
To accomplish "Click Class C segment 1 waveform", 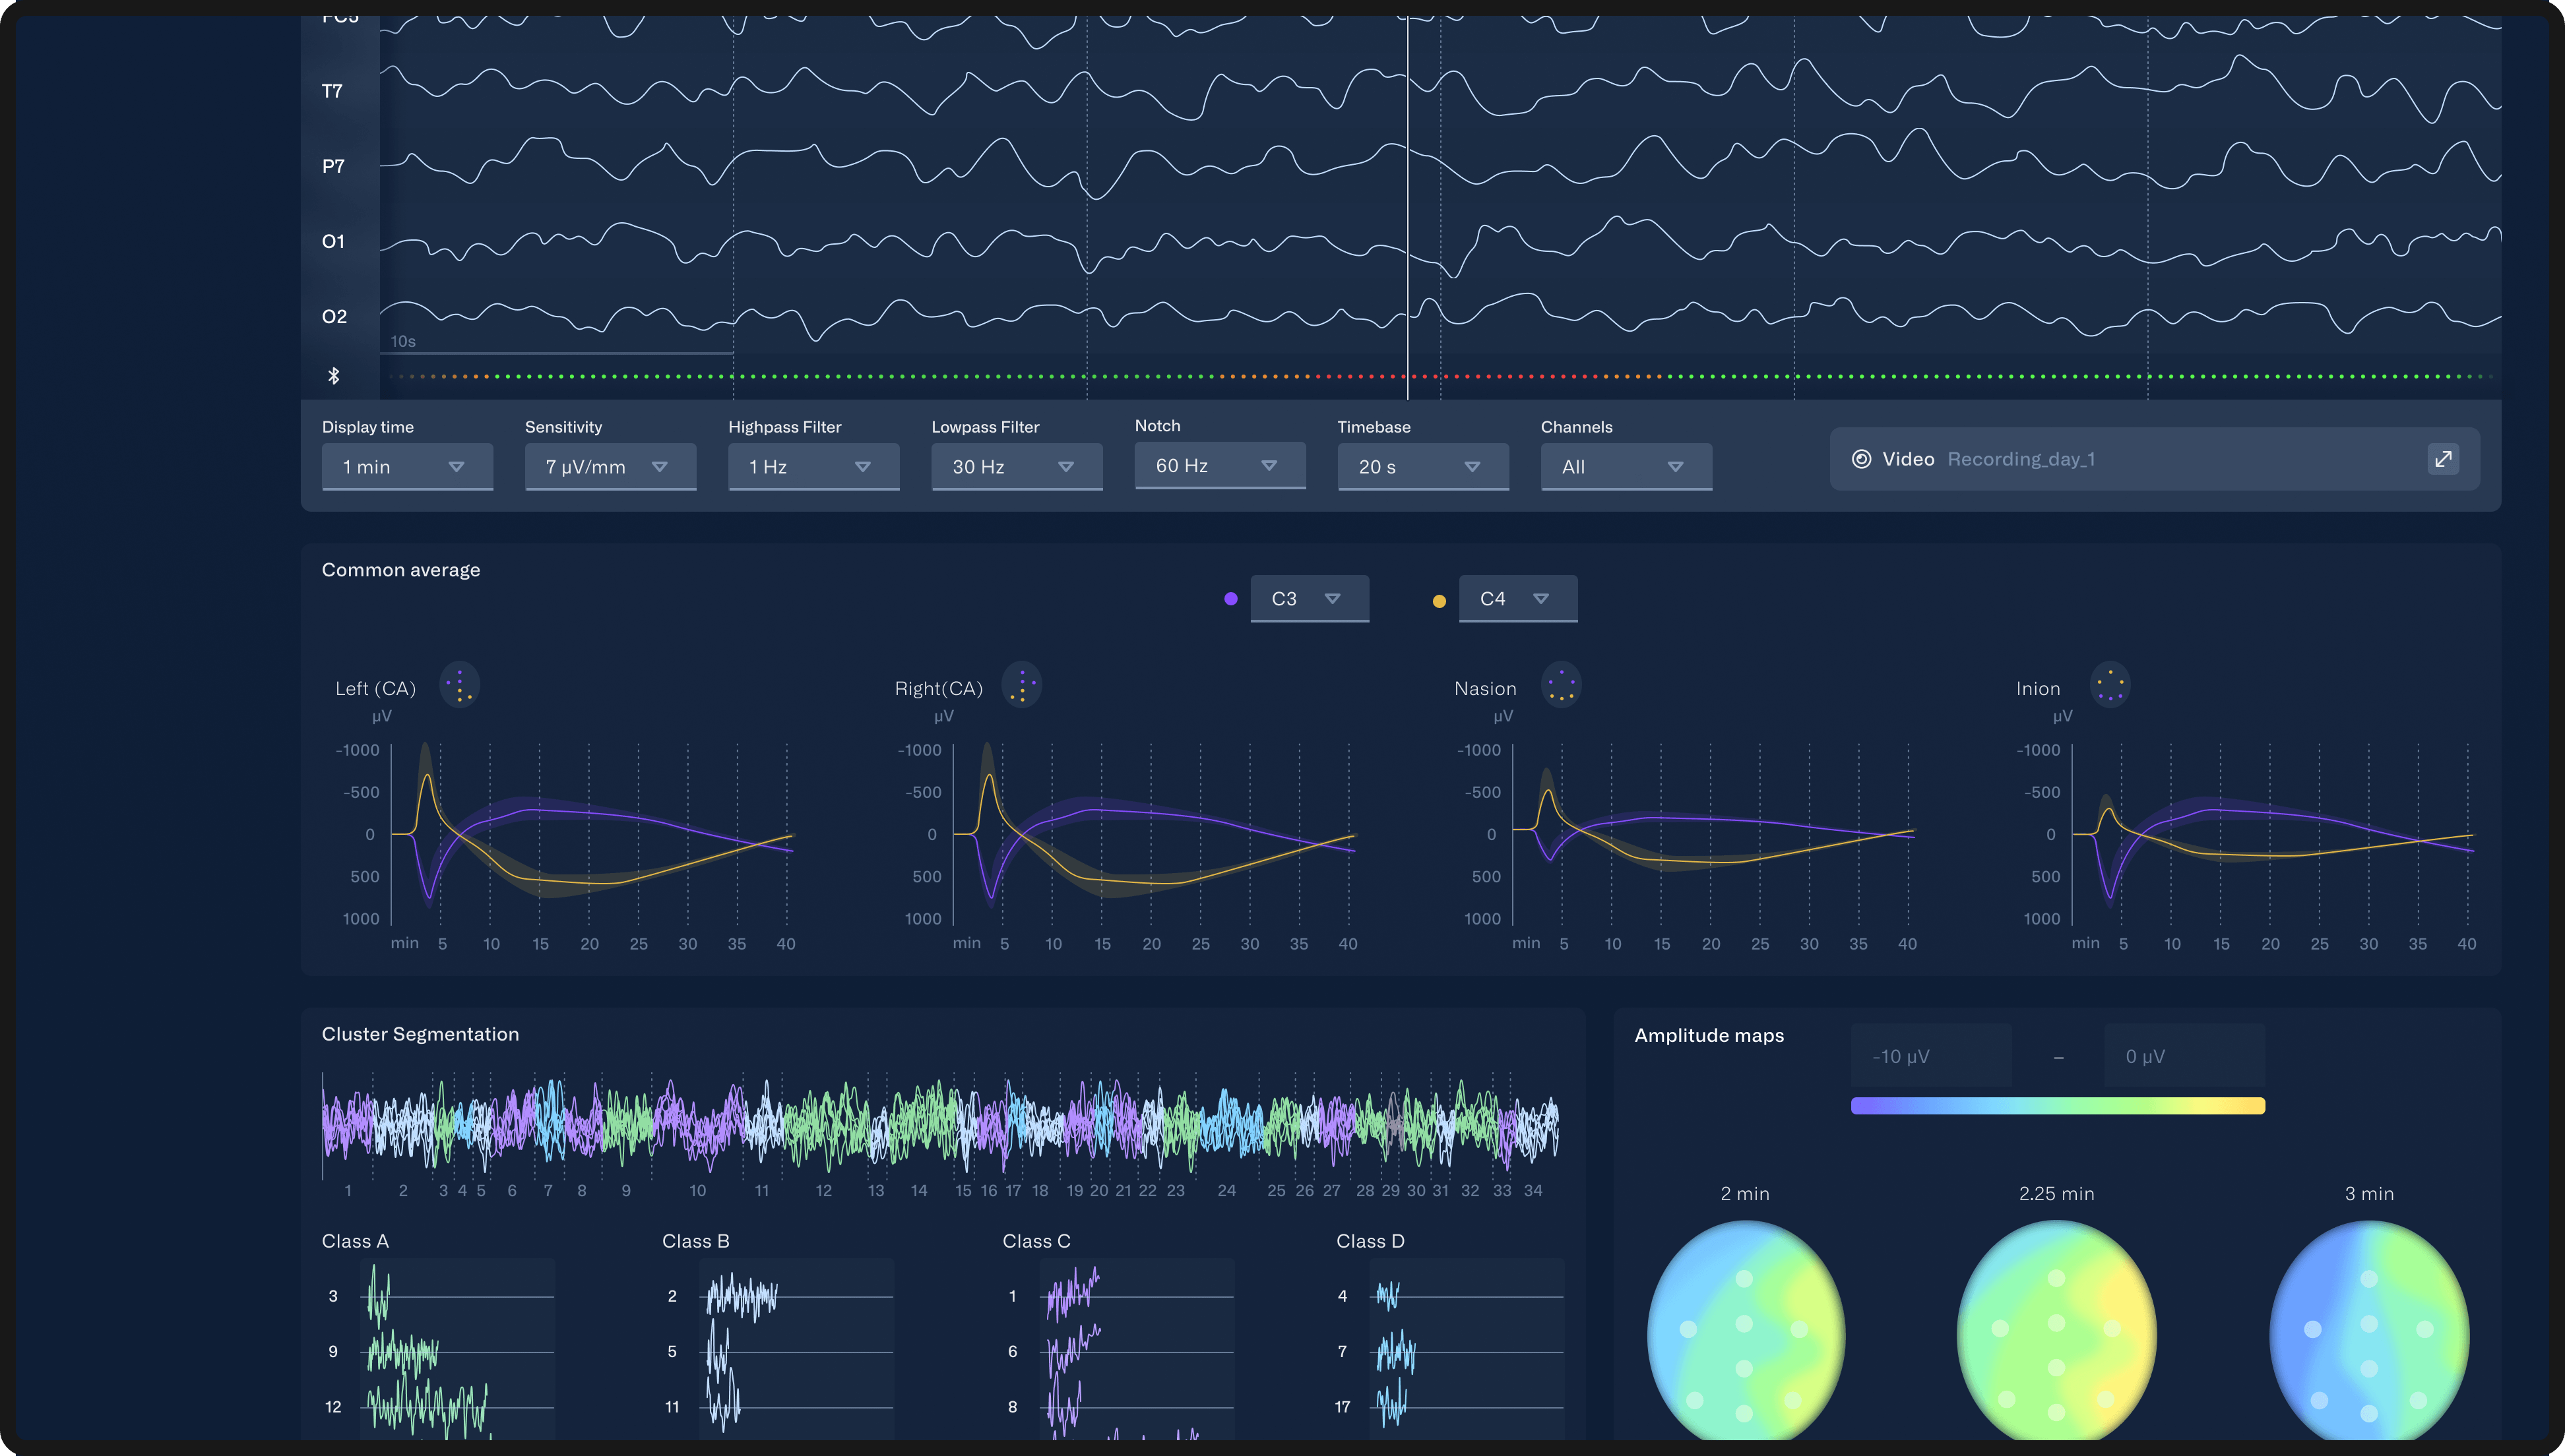I will click(x=1073, y=1294).
